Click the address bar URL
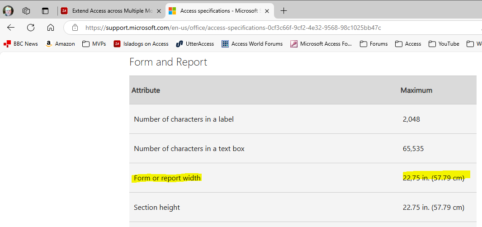Image resolution: width=482 pixels, height=227 pixels. [x=233, y=28]
